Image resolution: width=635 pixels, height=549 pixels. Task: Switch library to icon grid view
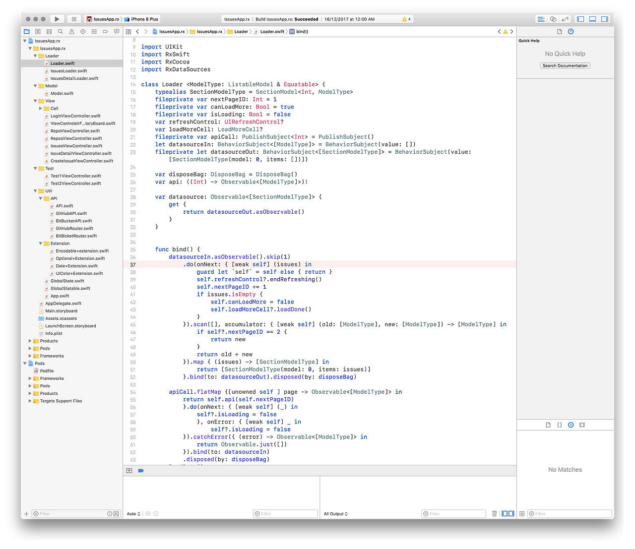[522, 514]
